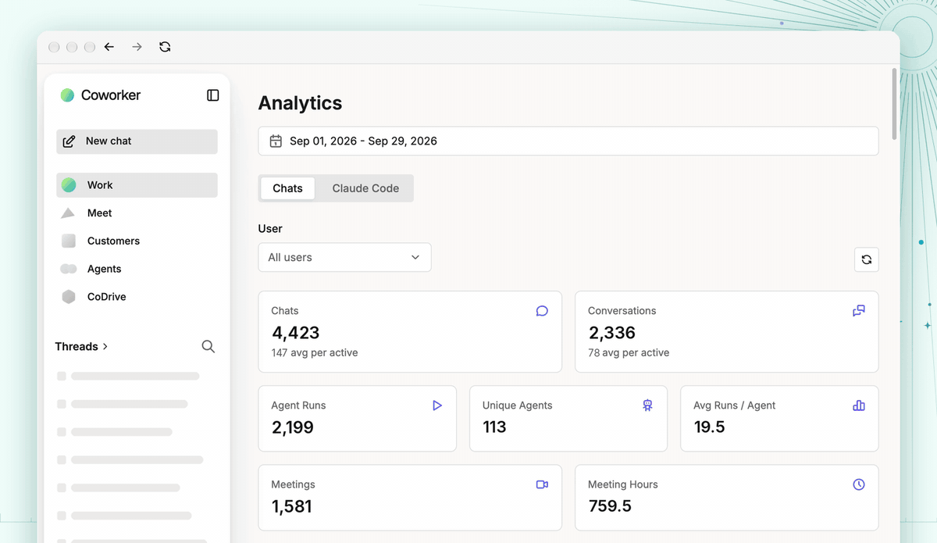The image size is (937, 543).
Task: Click the play icon on Agent Runs card
Action: [437, 405]
